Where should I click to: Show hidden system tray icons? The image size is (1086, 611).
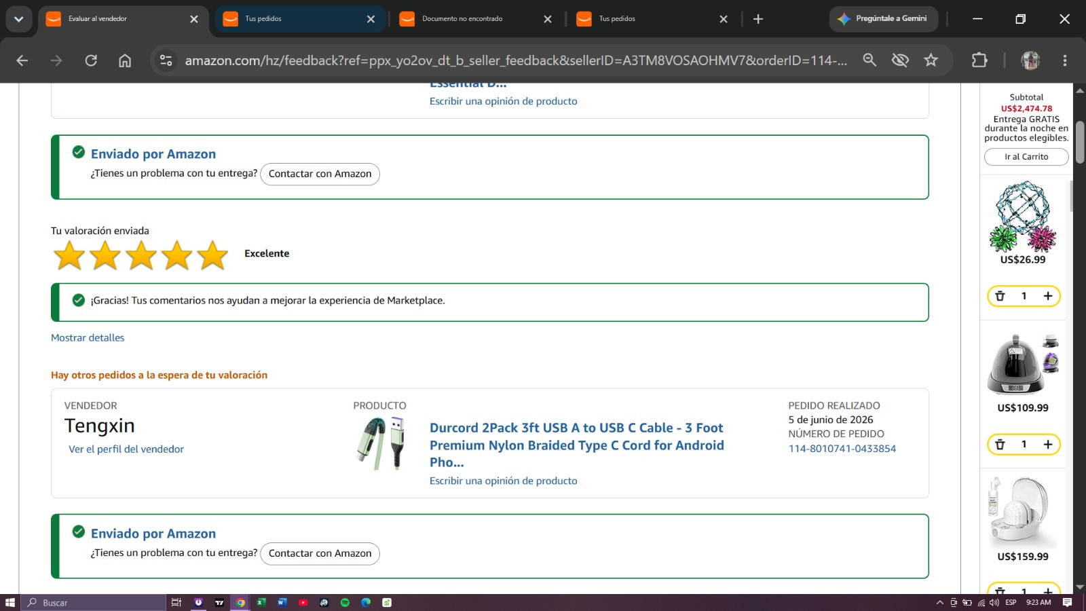[x=940, y=602]
